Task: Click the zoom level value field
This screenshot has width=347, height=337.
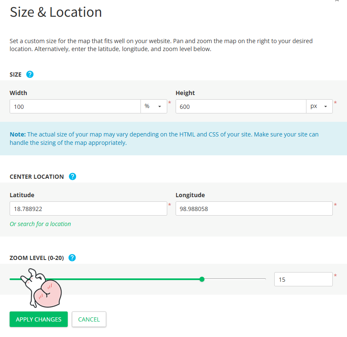Action: (x=304, y=279)
